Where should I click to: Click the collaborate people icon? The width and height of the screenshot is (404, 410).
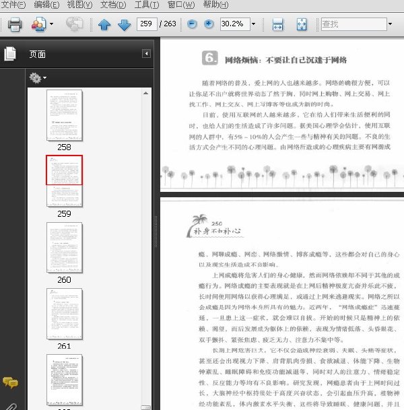[38, 24]
